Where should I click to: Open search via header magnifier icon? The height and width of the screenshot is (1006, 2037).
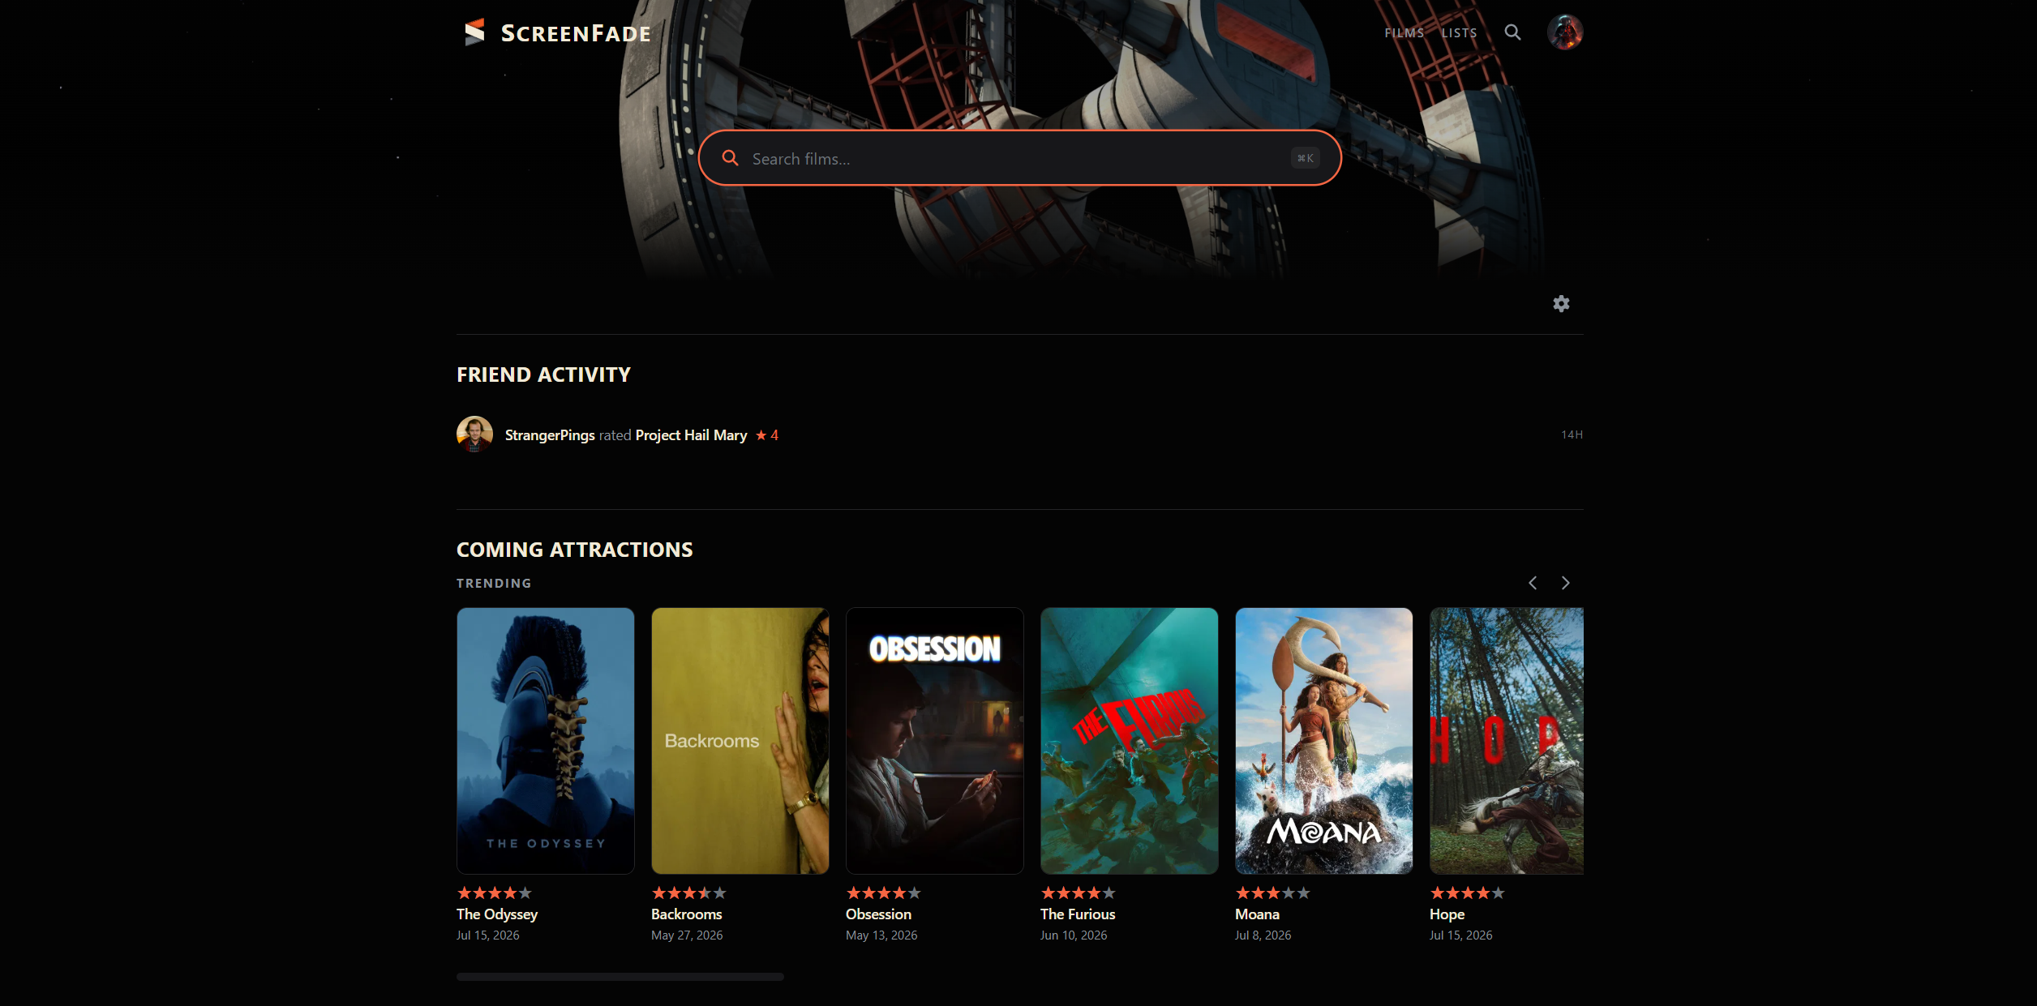click(x=1512, y=32)
